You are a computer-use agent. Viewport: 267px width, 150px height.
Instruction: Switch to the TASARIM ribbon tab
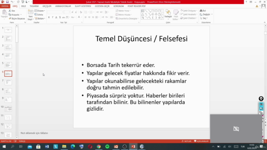(x=34, y=6)
